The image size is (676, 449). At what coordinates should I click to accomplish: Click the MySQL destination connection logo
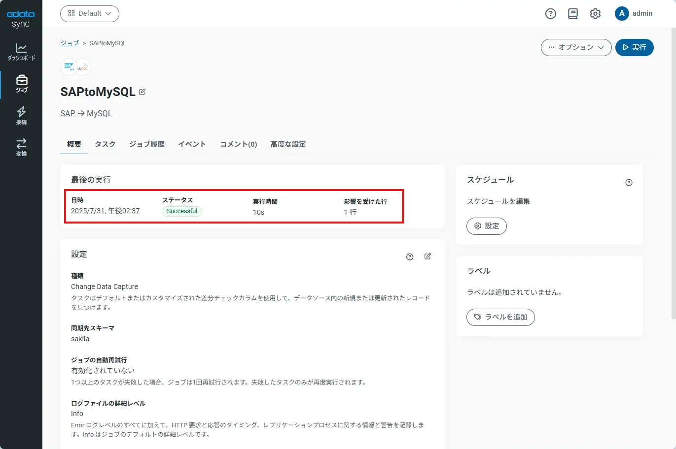pyautogui.click(x=83, y=67)
